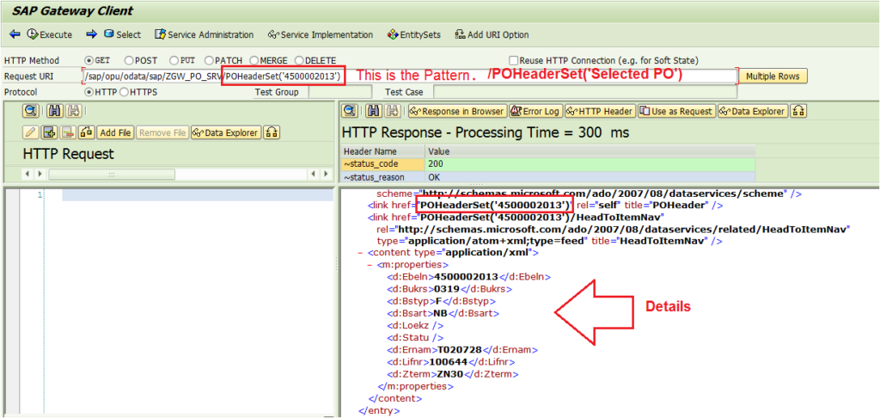The width and height of the screenshot is (880, 418).
Task: Click the Execute button
Action: 49,34
